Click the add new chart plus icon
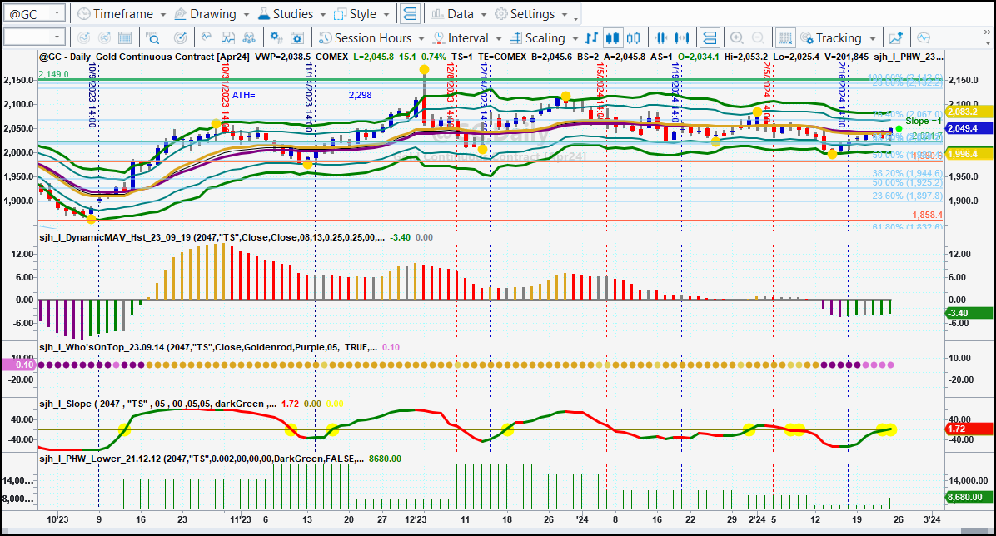The height and width of the screenshot is (536, 996). (x=895, y=38)
